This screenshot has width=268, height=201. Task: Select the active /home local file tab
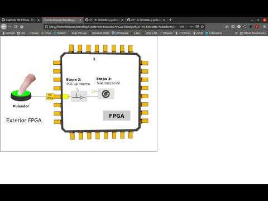(63, 20)
